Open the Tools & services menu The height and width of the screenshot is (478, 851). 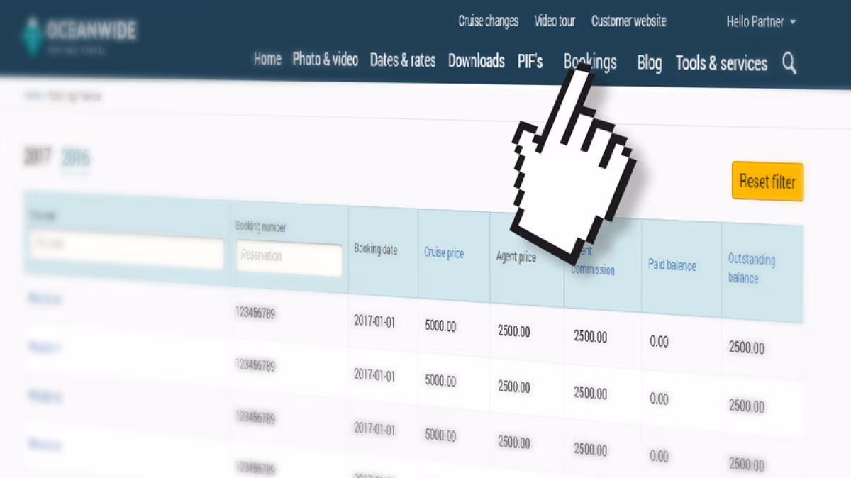(721, 63)
